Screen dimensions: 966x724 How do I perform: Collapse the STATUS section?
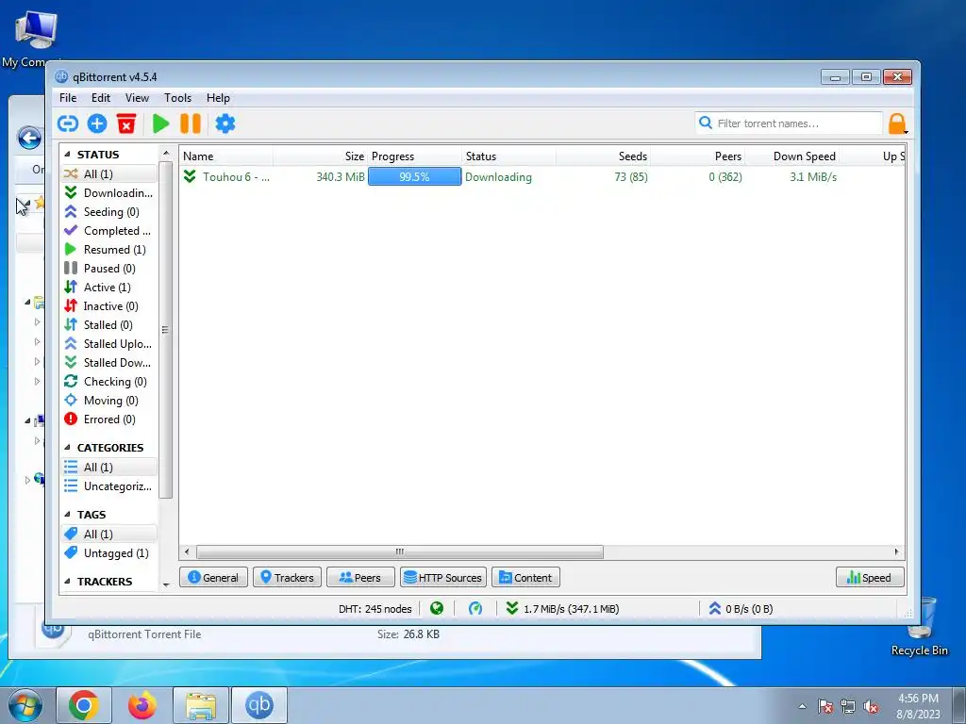(67, 155)
